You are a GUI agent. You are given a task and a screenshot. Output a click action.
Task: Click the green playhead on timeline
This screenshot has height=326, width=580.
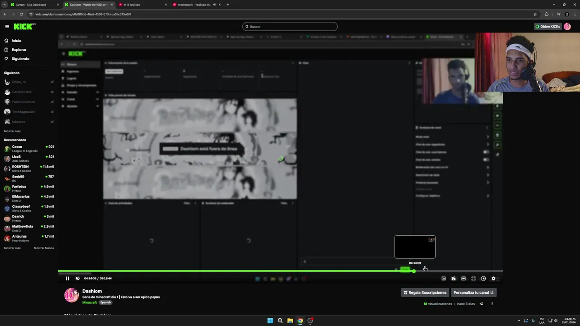(414, 271)
